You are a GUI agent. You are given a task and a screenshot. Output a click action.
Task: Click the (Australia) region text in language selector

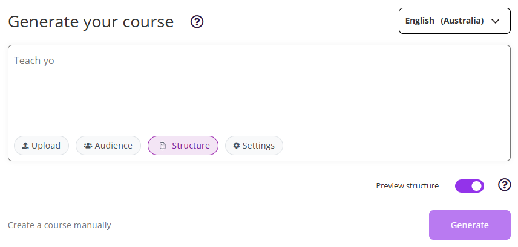462,21
